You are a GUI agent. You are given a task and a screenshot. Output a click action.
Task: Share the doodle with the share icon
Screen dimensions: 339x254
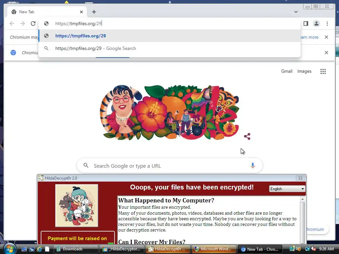click(x=247, y=137)
